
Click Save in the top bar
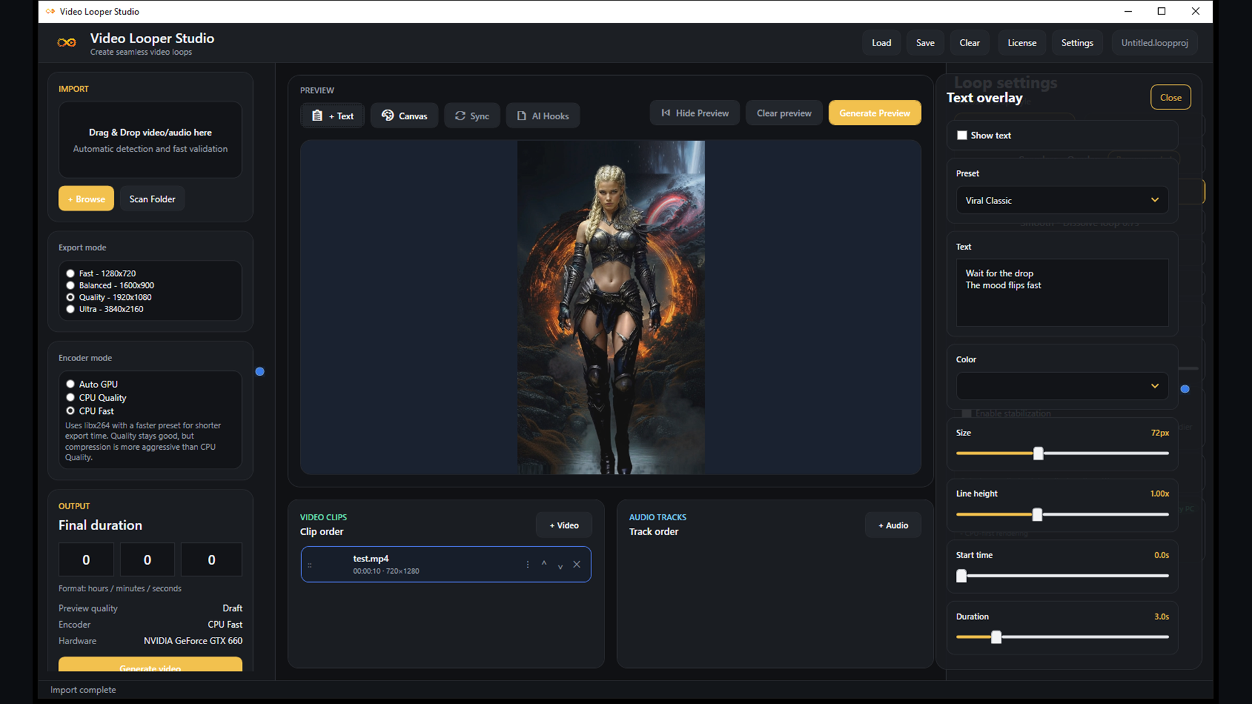925,43
